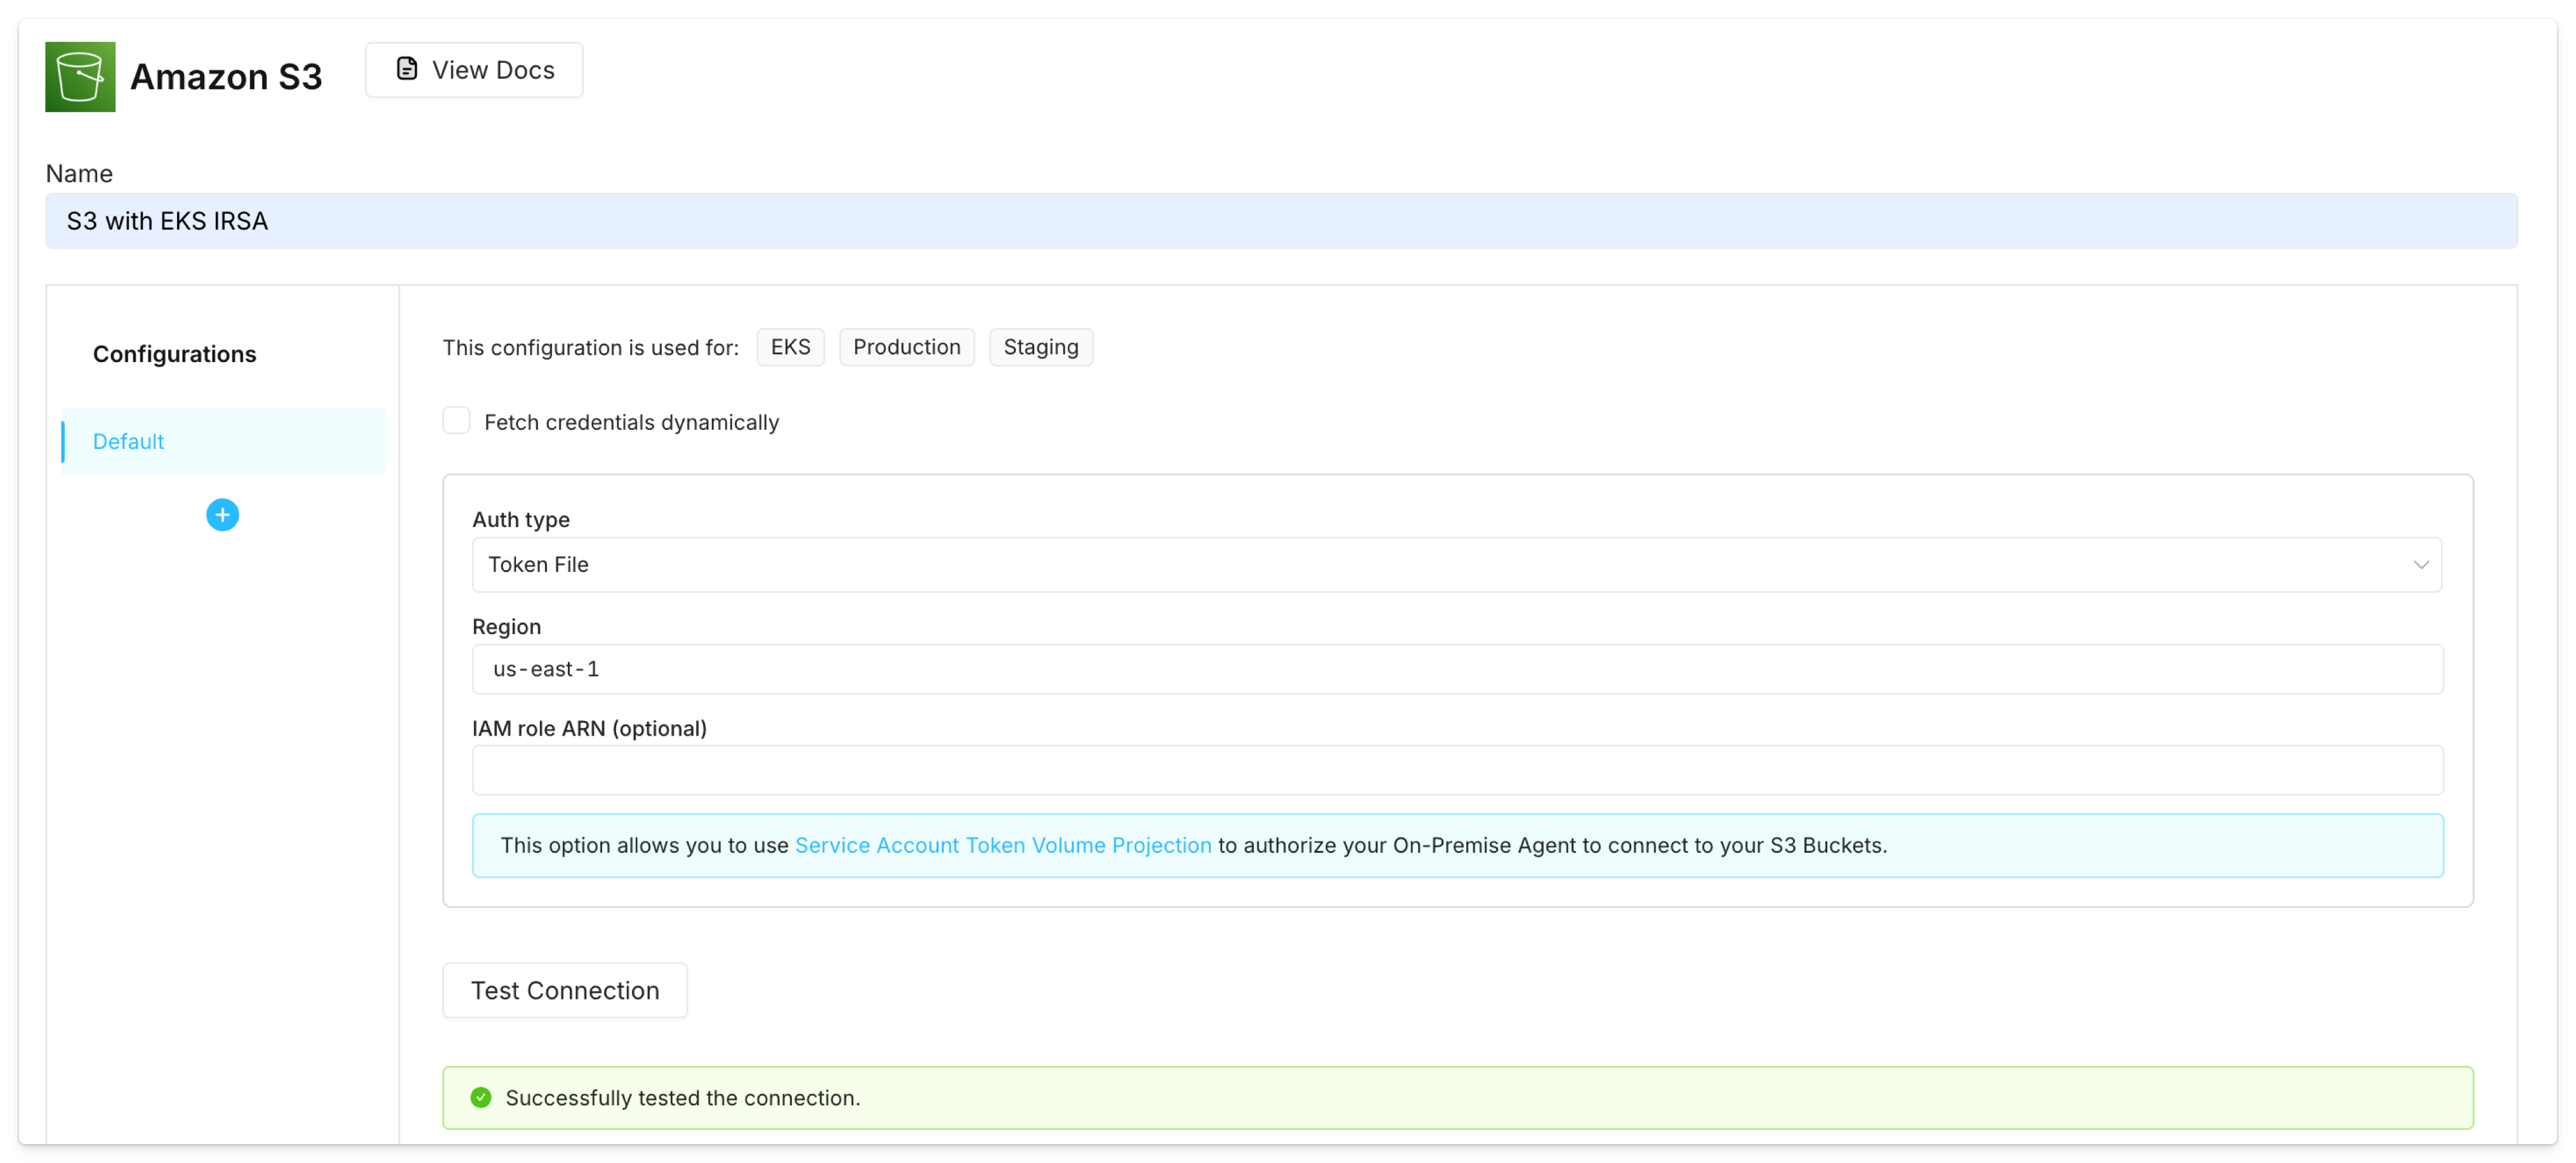Click the green success checkmark icon
The height and width of the screenshot is (1163, 2576).
(481, 1096)
